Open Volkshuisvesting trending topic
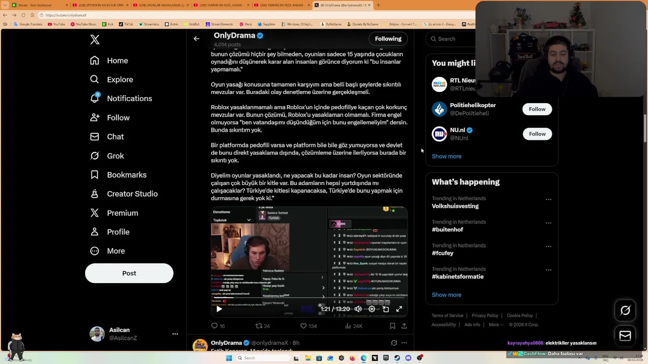This screenshot has width=648, height=364. [455, 206]
